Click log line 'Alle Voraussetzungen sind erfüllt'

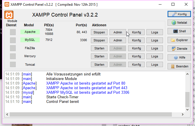(x=73, y=74)
